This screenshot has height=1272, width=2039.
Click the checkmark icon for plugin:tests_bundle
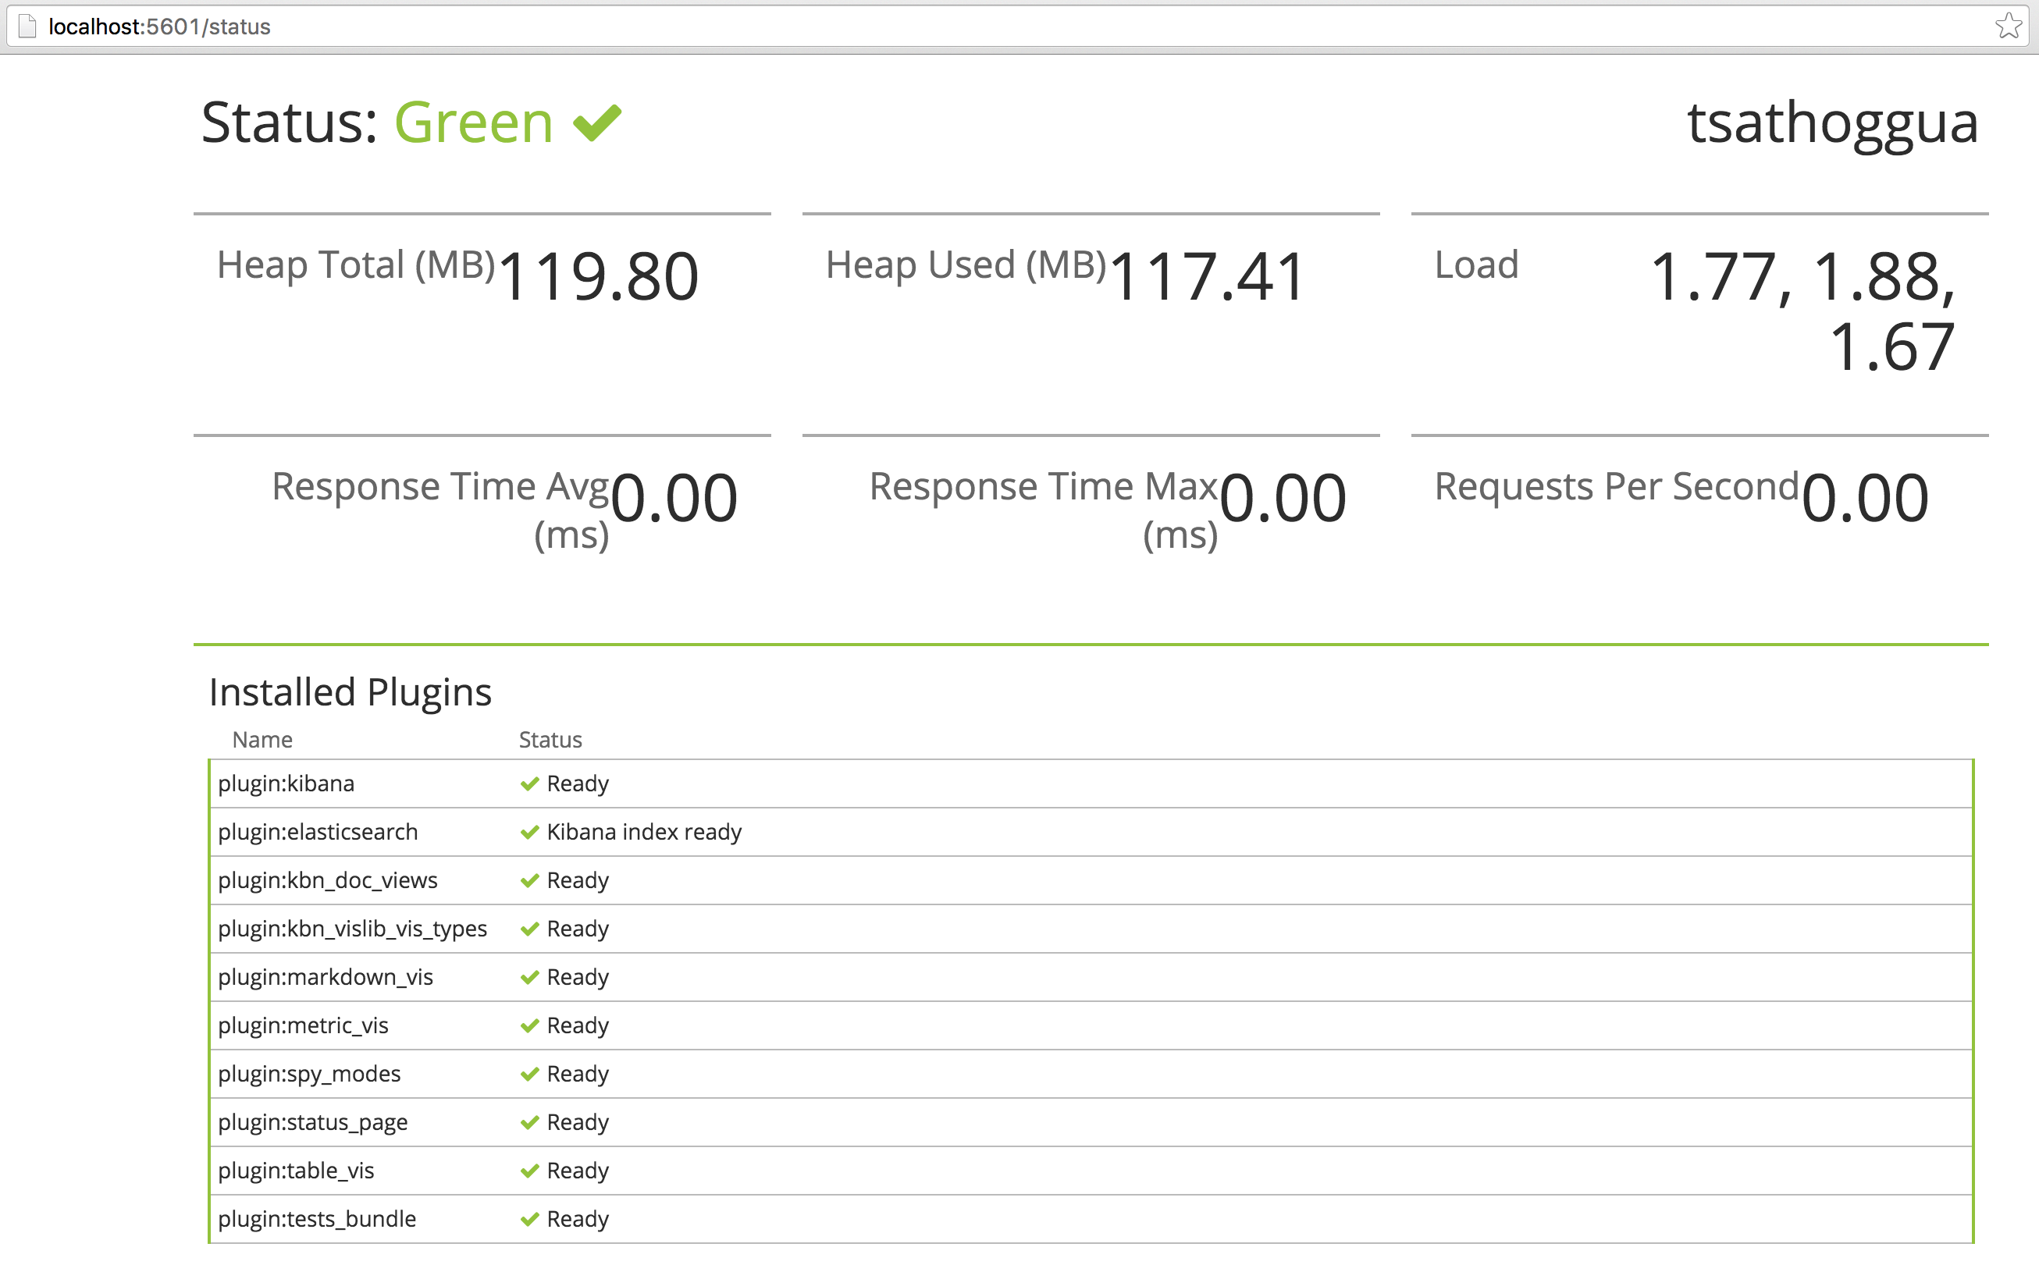click(529, 1219)
